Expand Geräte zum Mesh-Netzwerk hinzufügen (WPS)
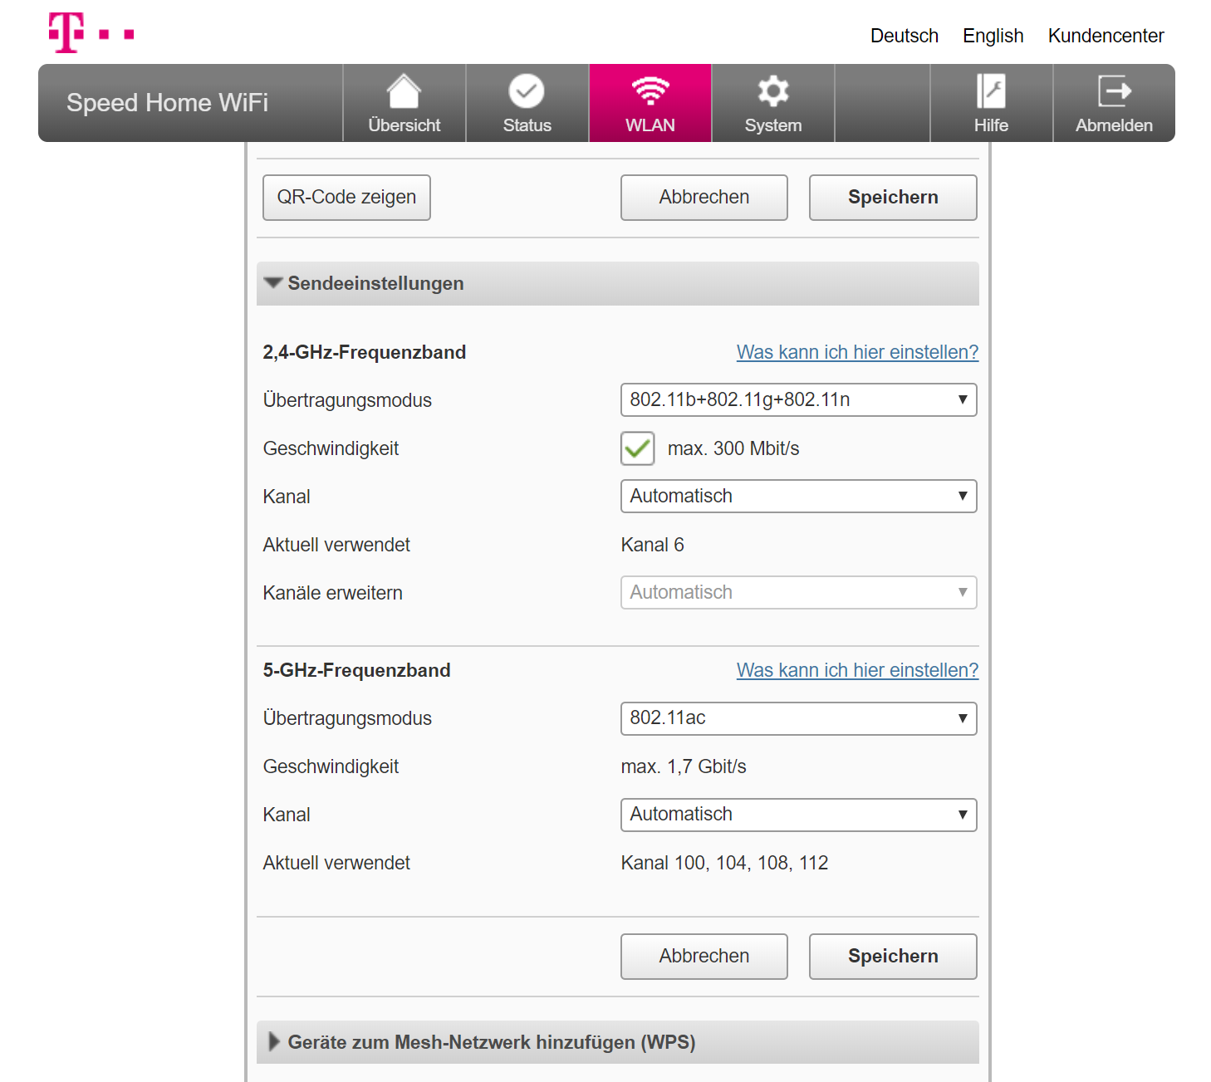Image resolution: width=1211 pixels, height=1082 pixels. pyautogui.click(x=618, y=1042)
